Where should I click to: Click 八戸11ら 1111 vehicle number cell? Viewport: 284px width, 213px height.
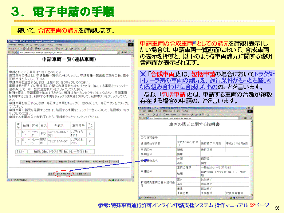78,134
